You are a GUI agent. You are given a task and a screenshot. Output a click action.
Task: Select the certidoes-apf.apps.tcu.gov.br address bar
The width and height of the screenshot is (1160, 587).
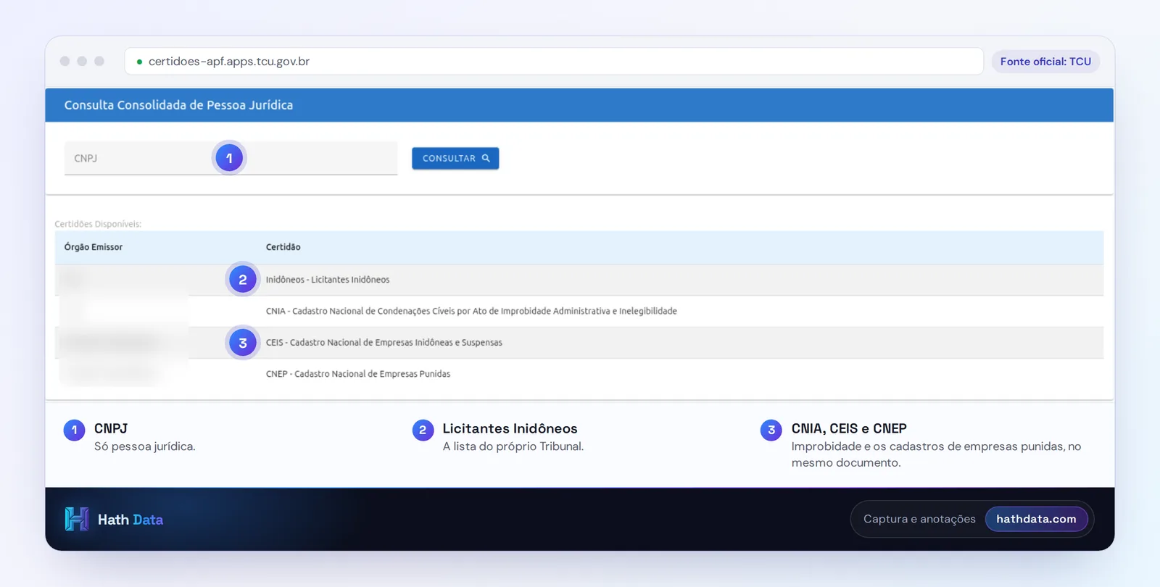coord(554,62)
